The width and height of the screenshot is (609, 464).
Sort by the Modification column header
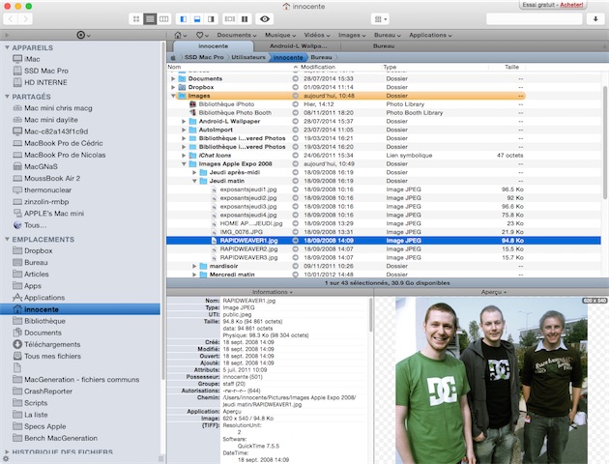318,67
